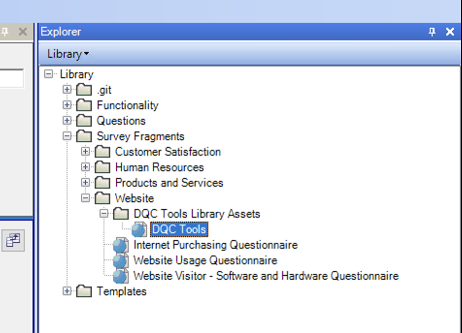Pin the Explorer panel
This screenshot has width=462, height=333.
[432, 32]
